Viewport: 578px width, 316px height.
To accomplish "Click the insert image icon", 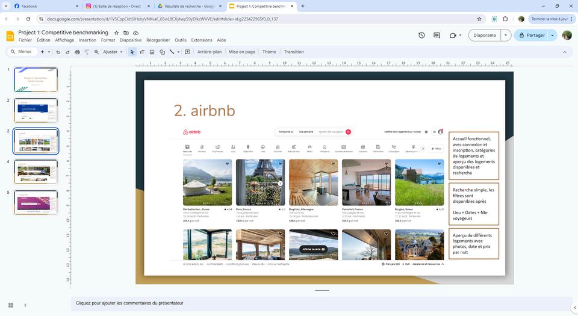I will coord(152,52).
